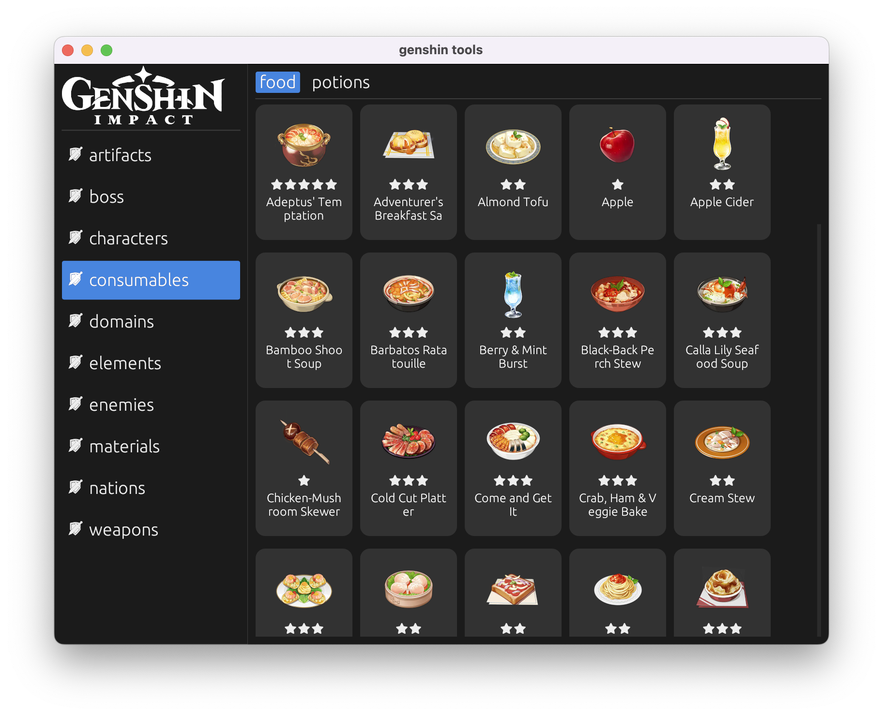
Task: Select characters in the sidebar
Action: click(151, 239)
